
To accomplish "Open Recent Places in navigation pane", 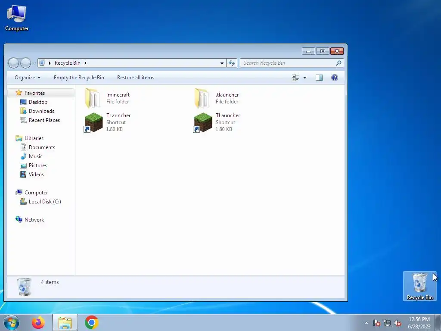I will click(x=44, y=120).
